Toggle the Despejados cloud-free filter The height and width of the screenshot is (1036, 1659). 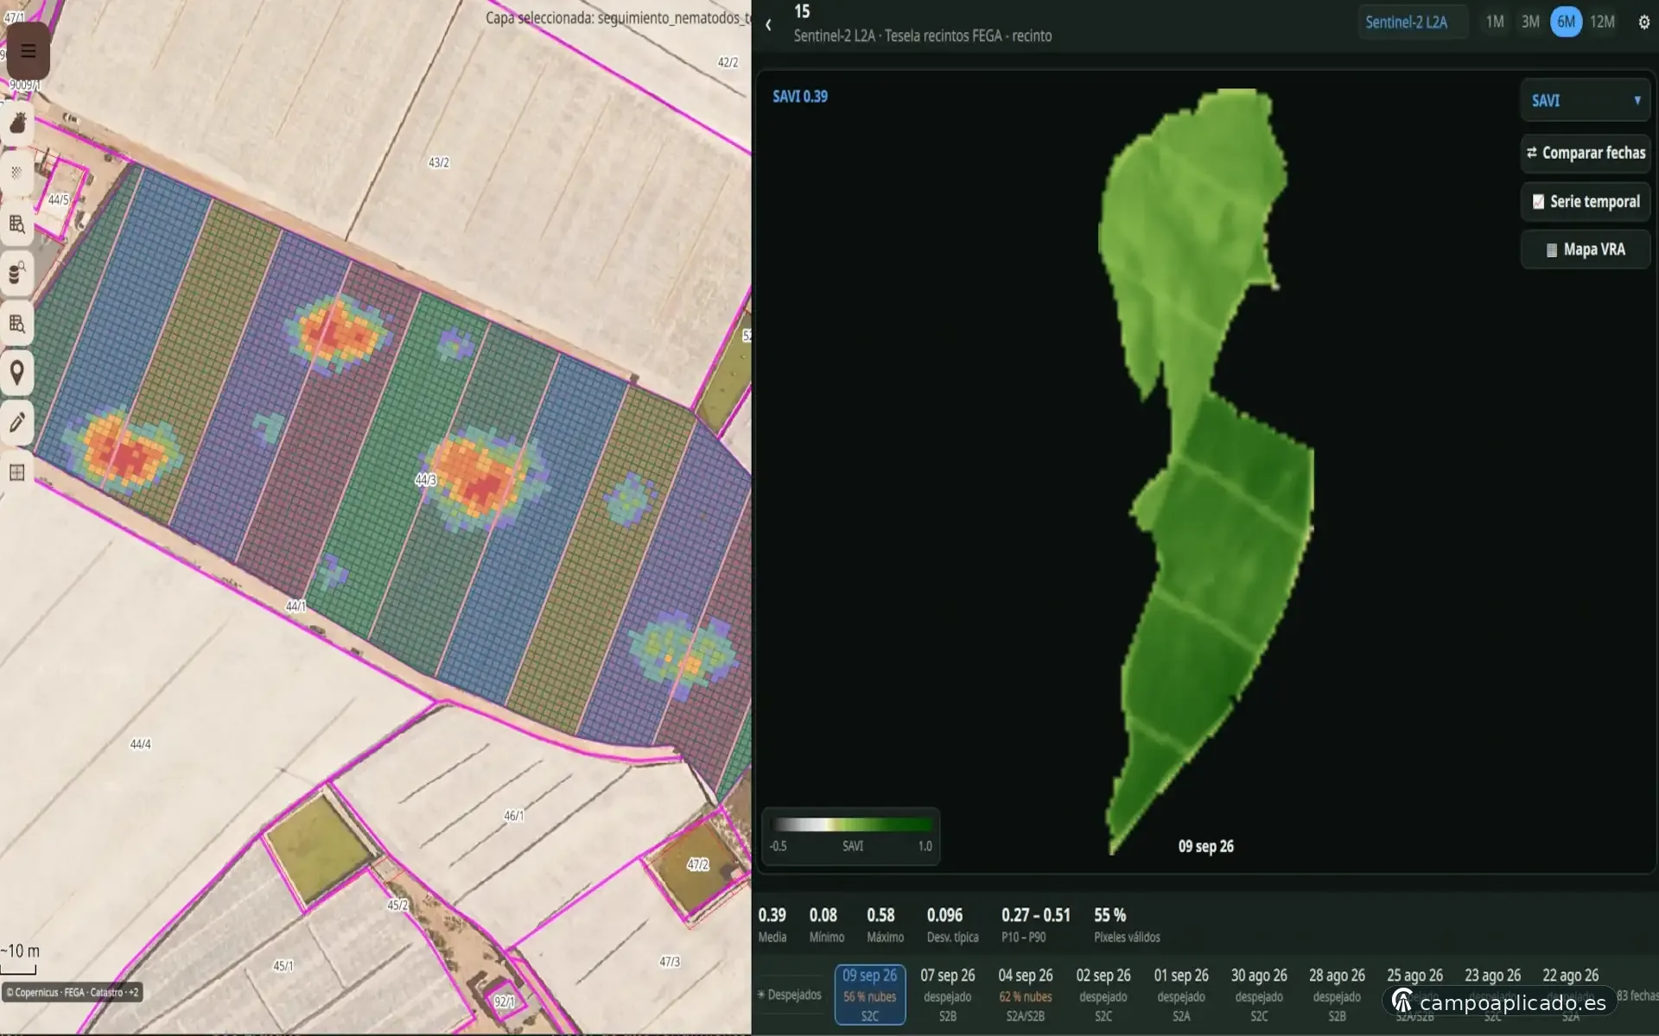point(789,995)
